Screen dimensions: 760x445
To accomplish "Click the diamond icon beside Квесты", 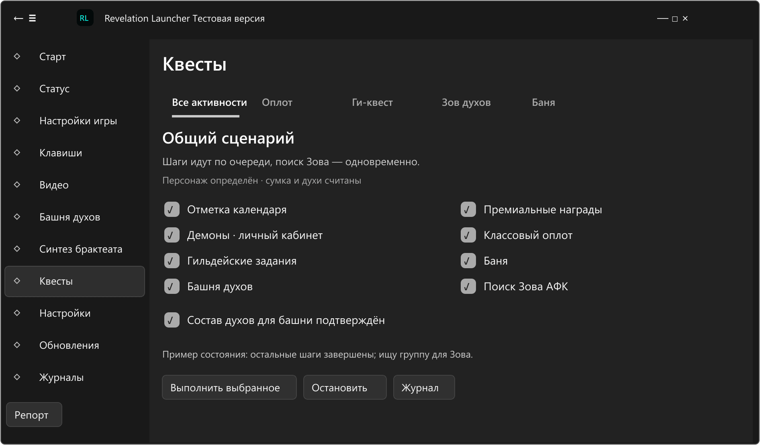I will pyautogui.click(x=17, y=281).
